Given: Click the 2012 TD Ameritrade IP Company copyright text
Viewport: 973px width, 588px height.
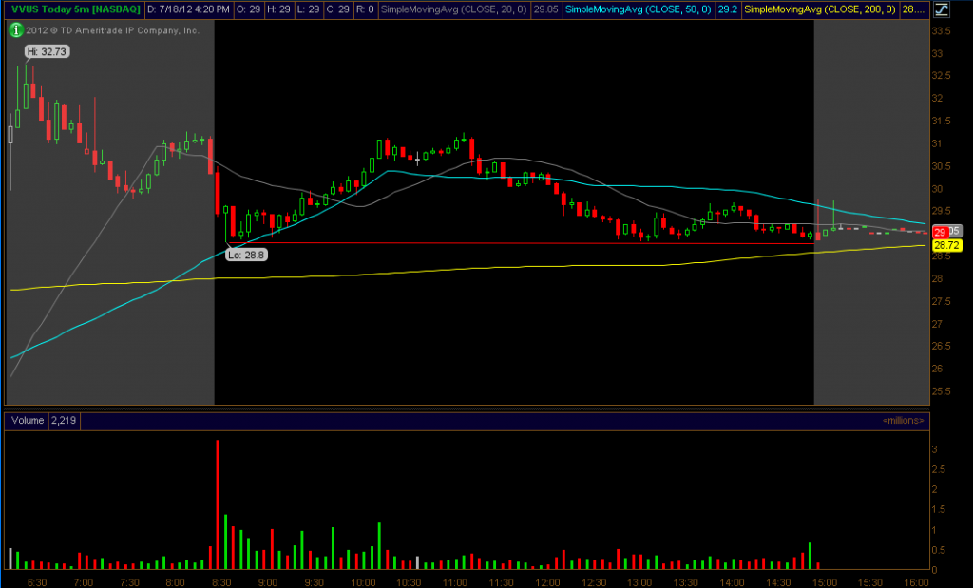Looking at the screenshot, I should coord(112,30).
